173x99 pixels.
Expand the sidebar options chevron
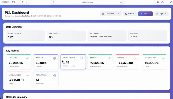coord(17,2)
